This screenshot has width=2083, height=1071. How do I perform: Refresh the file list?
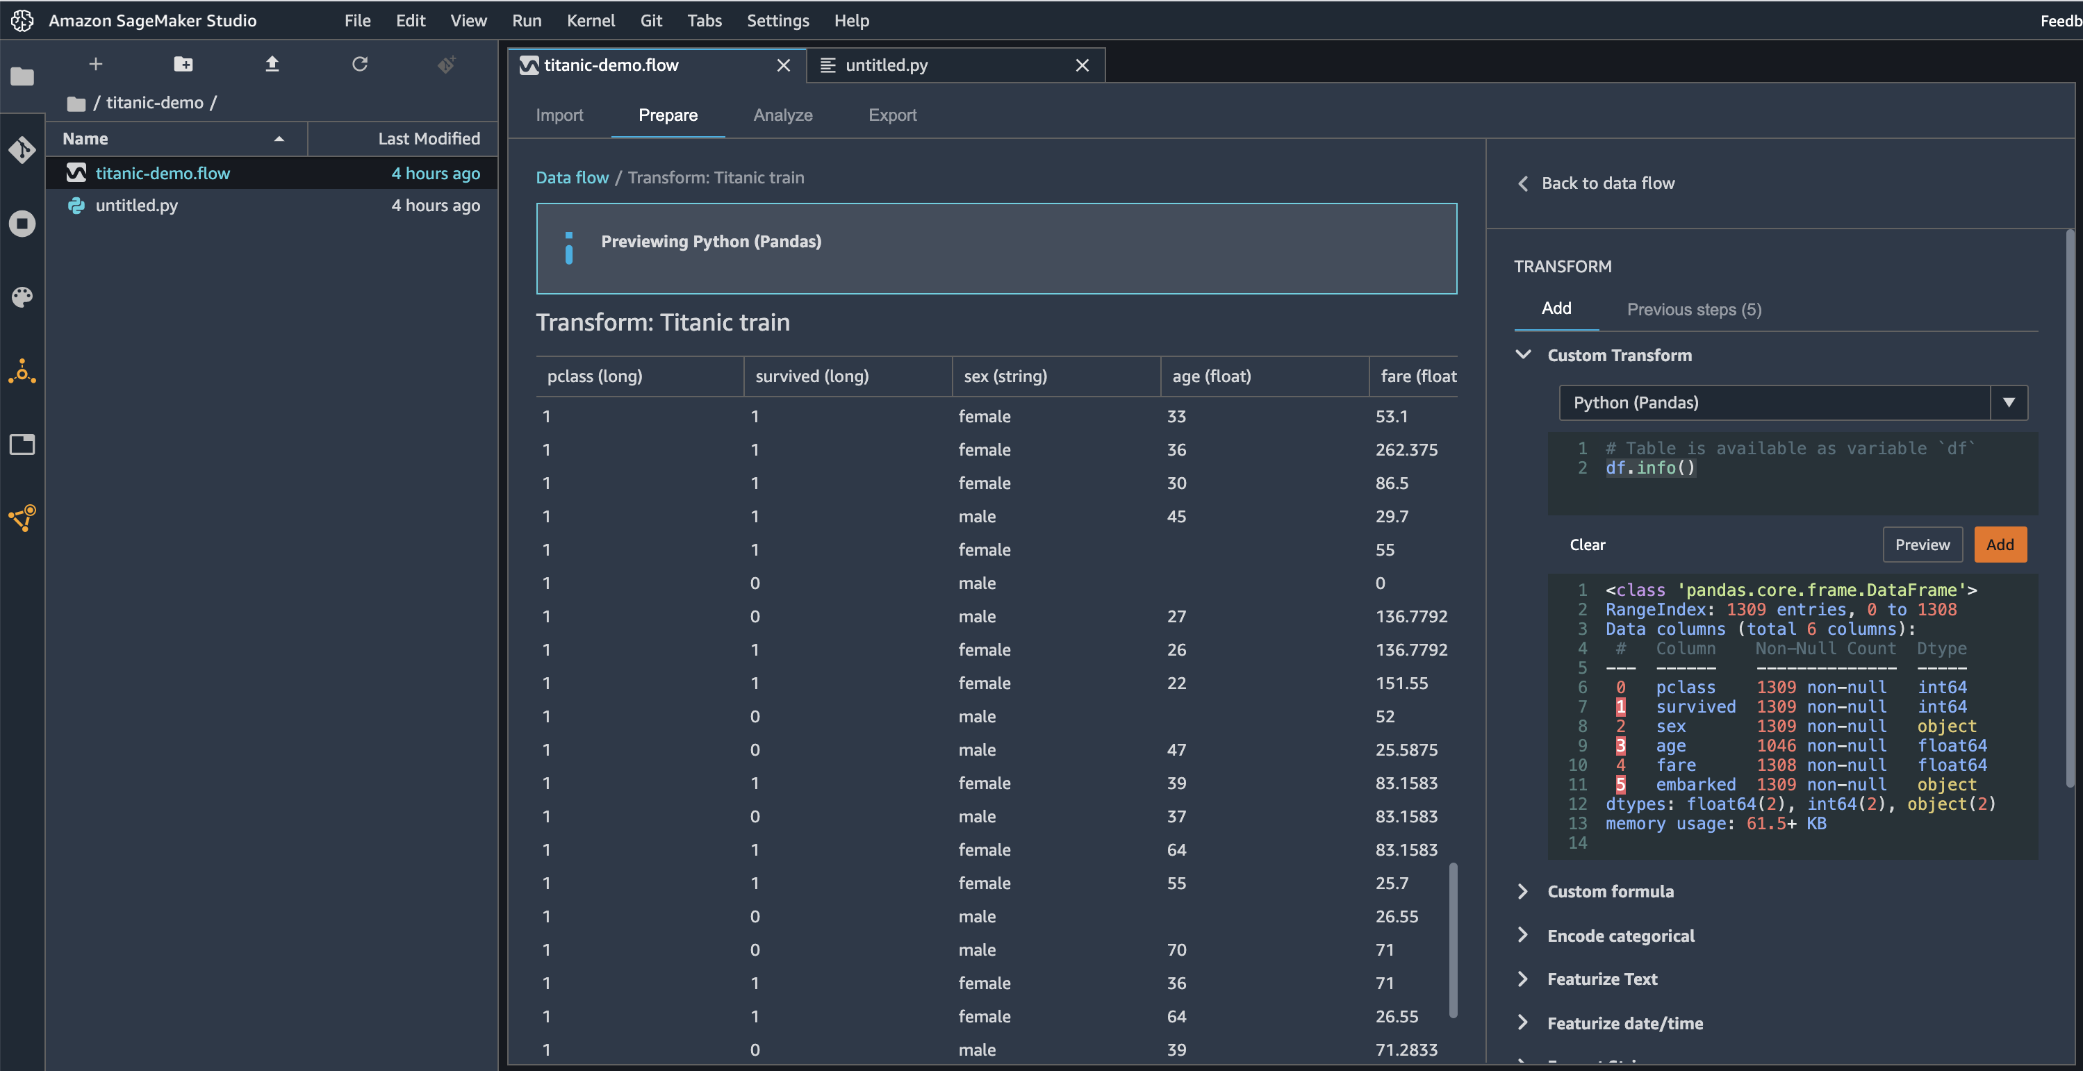pos(360,64)
